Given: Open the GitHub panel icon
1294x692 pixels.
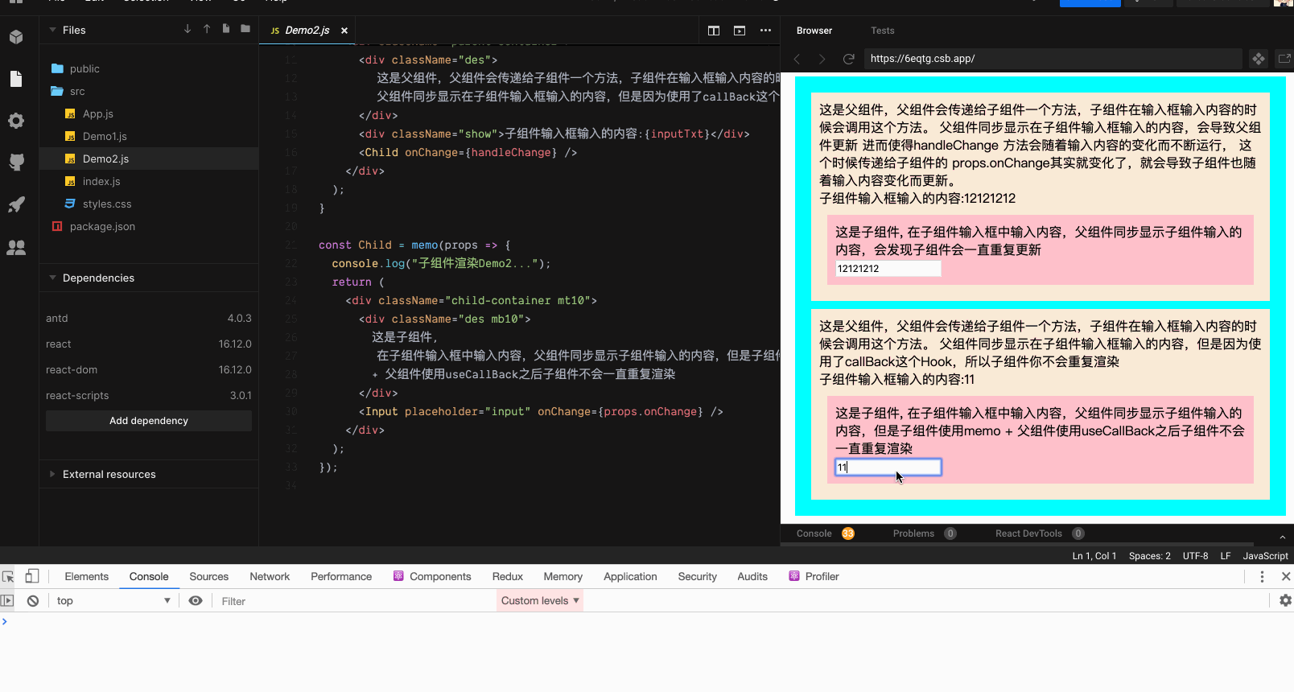Looking at the screenshot, I should (16, 163).
